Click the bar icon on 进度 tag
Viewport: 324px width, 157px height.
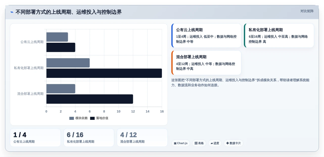point(212,143)
